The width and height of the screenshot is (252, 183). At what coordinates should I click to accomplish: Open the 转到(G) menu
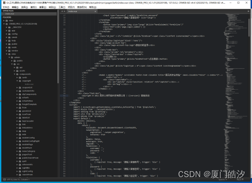click(52, 7)
